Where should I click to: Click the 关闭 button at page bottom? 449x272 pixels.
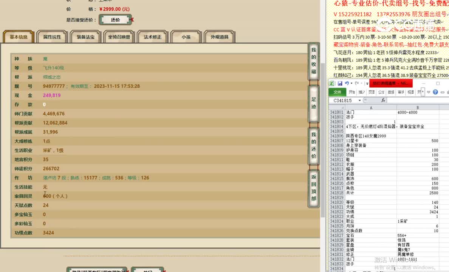pos(148,270)
